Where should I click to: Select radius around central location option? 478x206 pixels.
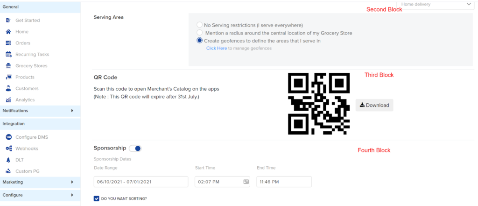pos(200,33)
